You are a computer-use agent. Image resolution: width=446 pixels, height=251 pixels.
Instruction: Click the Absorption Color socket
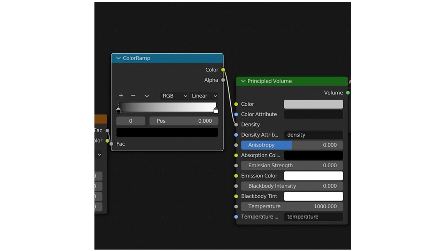(236, 155)
